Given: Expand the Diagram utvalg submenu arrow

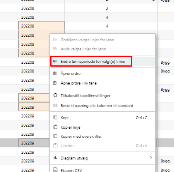Looking at the screenshot, I should [x=151, y=158].
